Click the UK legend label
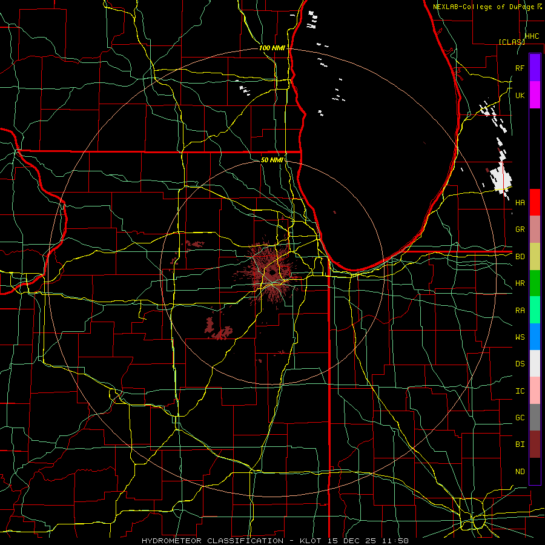This screenshot has height=545, width=545. click(x=520, y=95)
